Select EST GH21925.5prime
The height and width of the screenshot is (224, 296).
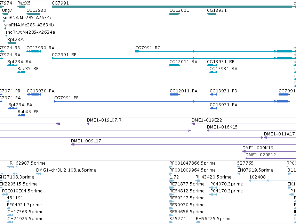click(10, 222)
